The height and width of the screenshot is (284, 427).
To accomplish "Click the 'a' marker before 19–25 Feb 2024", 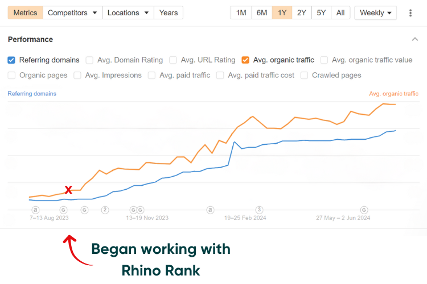I will (210, 210).
